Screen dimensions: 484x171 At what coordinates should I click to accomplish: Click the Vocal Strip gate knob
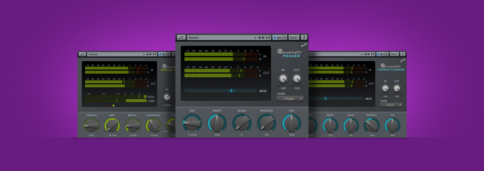point(112,126)
